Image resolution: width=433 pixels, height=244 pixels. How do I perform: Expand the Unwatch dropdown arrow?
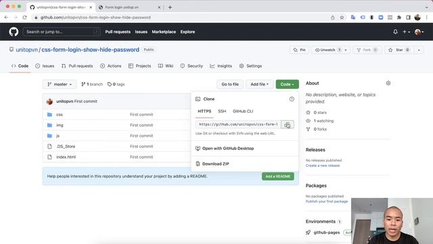pos(346,49)
